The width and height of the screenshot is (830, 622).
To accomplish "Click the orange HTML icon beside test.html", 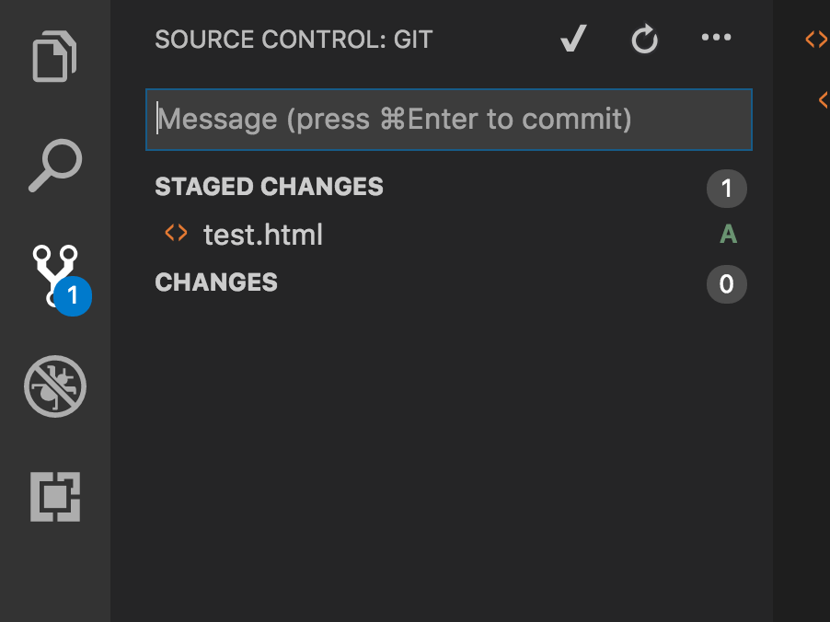I will click(x=176, y=234).
